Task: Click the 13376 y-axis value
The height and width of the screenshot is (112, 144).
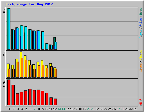Action: (x=4, y=83)
